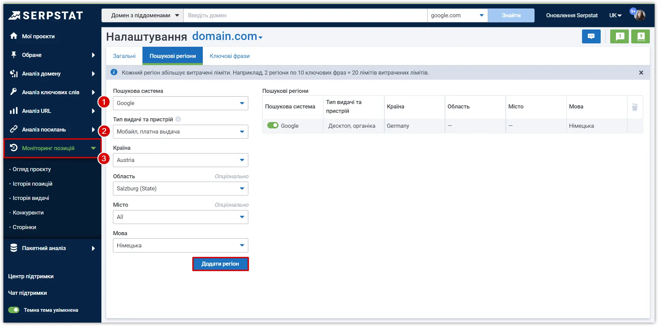
Task: Toggle the Google Germany region switch
Action: click(x=273, y=125)
